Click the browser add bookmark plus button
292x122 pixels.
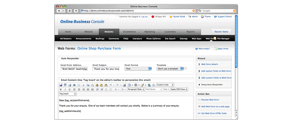[76, 11]
